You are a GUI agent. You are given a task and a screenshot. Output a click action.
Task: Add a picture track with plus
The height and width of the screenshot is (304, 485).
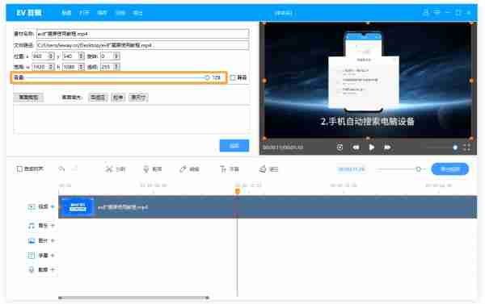[53, 240]
